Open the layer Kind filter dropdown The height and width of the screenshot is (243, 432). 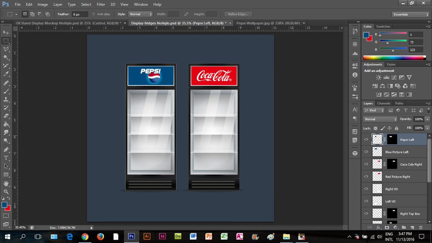374,110
